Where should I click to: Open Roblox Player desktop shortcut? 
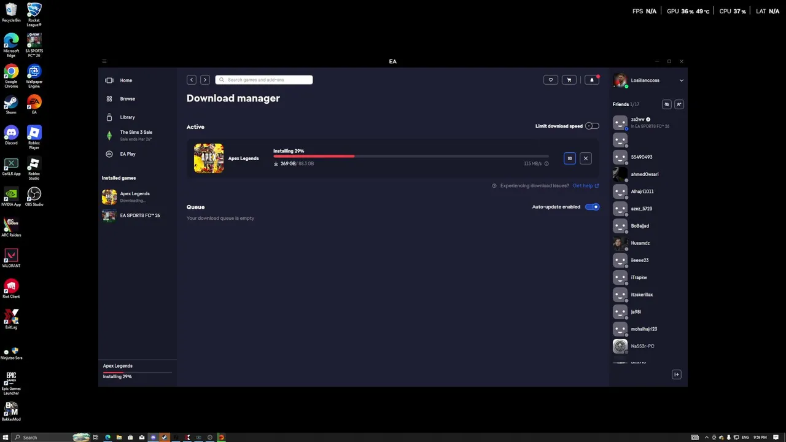[34, 138]
